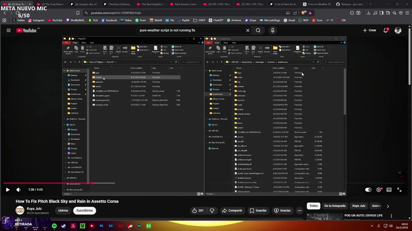
Task: Select the Todos filter chip
Action: click(314, 206)
